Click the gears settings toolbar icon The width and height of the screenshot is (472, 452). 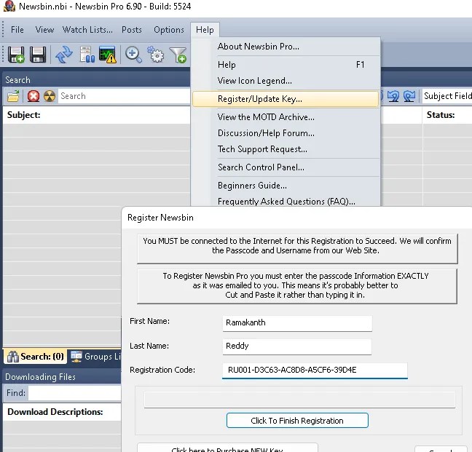click(155, 55)
